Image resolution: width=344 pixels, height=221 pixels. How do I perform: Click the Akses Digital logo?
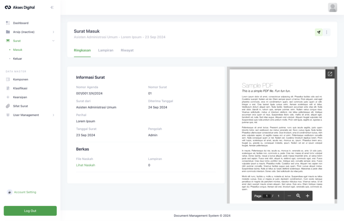click(x=19, y=7)
